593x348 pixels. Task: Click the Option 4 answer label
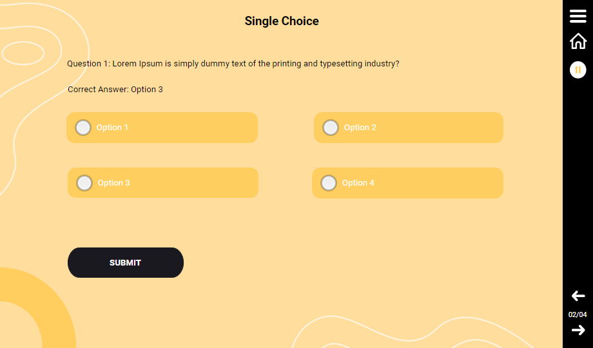coord(358,183)
